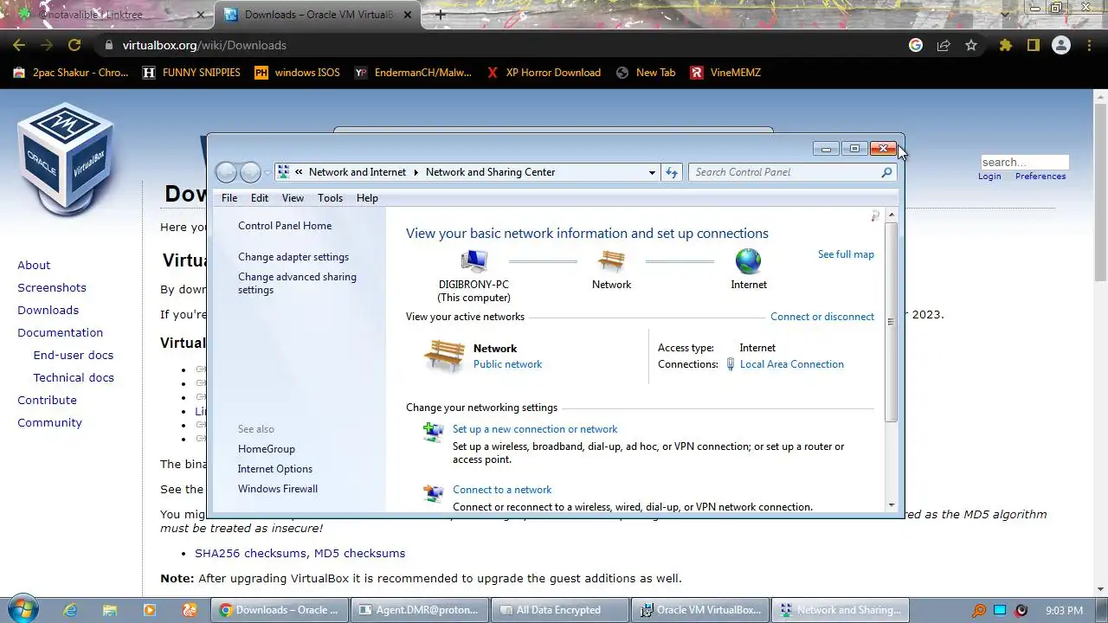Expand the address bar history dropdown
The height and width of the screenshot is (623, 1108).
[x=652, y=172]
